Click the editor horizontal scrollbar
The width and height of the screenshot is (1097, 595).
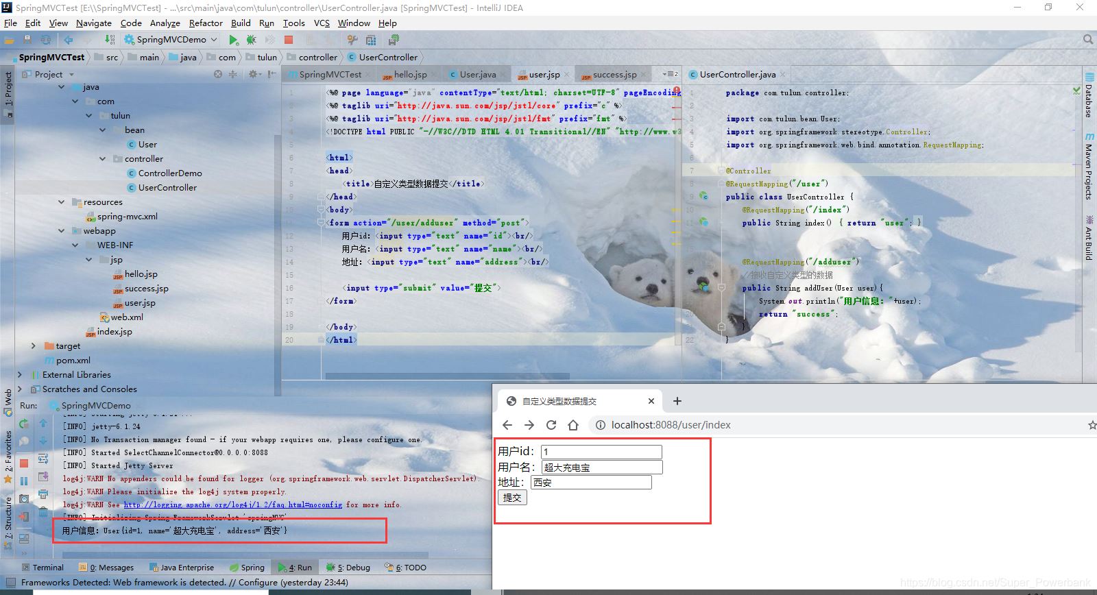click(x=447, y=376)
